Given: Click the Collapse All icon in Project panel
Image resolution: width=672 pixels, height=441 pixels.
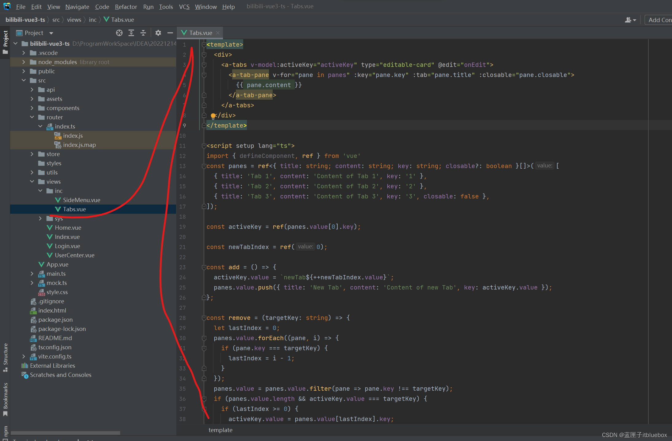Looking at the screenshot, I should click(x=143, y=33).
